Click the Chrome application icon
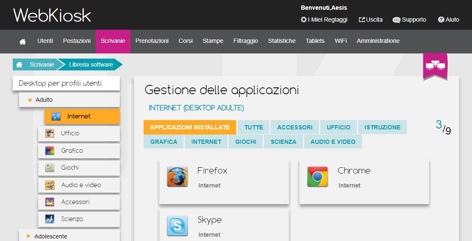This screenshot has width=472, height=241. tap(318, 177)
